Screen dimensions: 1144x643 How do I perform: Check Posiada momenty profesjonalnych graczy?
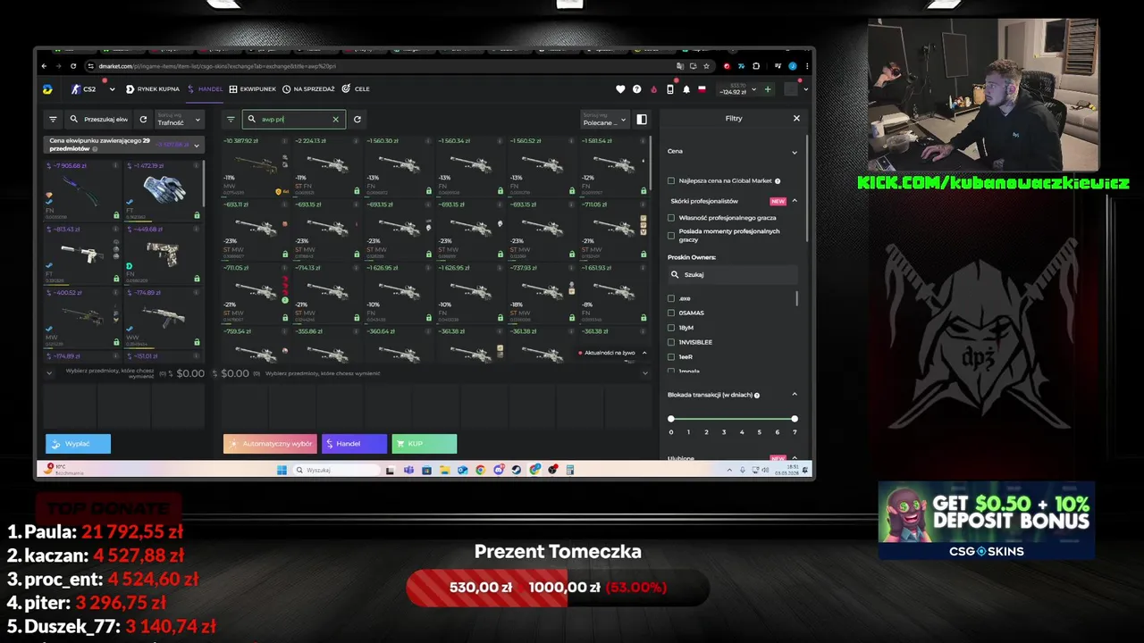[x=671, y=235]
